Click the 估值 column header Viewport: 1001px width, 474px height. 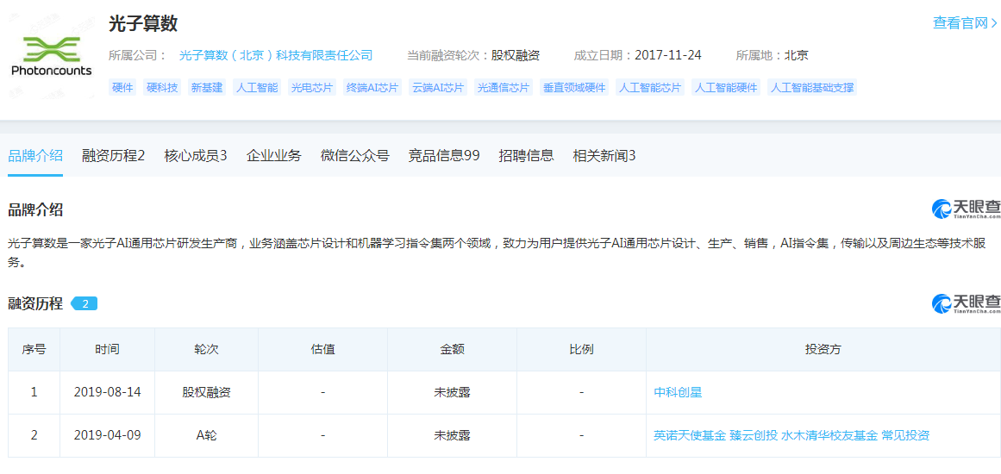coord(323,350)
